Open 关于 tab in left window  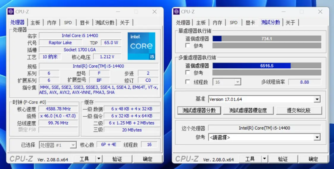[125, 22]
